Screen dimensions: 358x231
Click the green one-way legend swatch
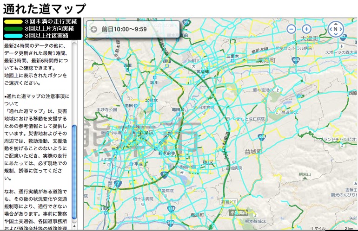pyautogui.click(x=13, y=28)
